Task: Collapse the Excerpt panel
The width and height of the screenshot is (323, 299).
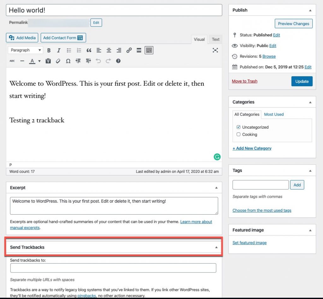Action: [216, 188]
